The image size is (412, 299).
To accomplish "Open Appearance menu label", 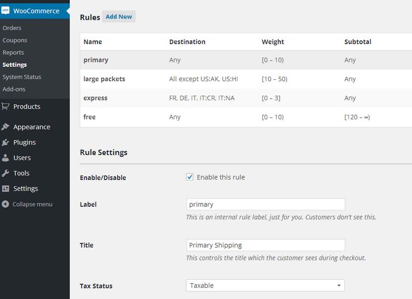I will point(32,127).
